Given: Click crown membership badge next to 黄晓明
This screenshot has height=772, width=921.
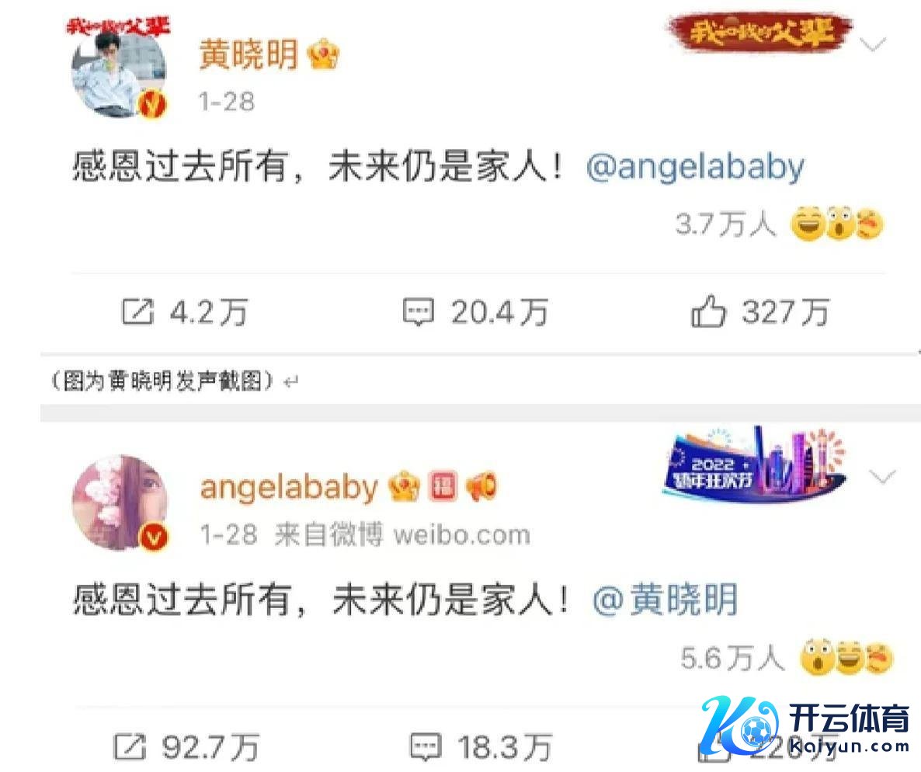Looking at the screenshot, I should (324, 54).
